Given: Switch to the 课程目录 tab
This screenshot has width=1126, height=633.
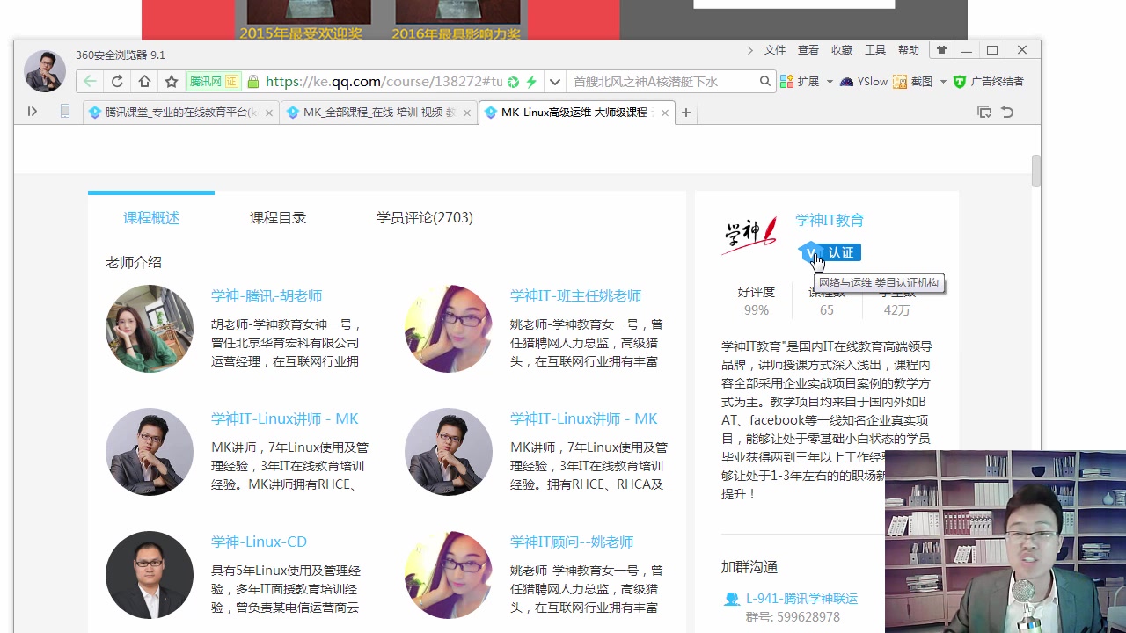Looking at the screenshot, I should coord(277,217).
